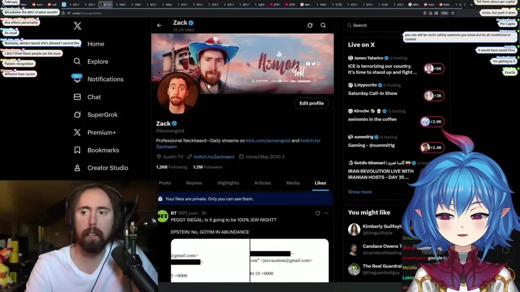
Task: Open SuperGrok in the sidebar
Action: point(102,115)
